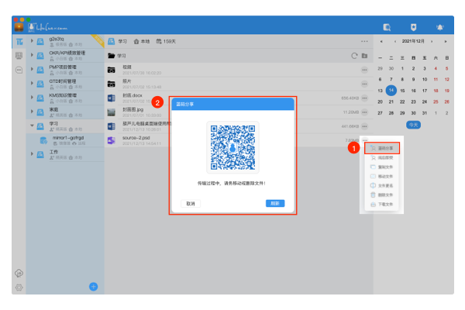
Task: Go to next year in calendar
Action: click(x=446, y=42)
